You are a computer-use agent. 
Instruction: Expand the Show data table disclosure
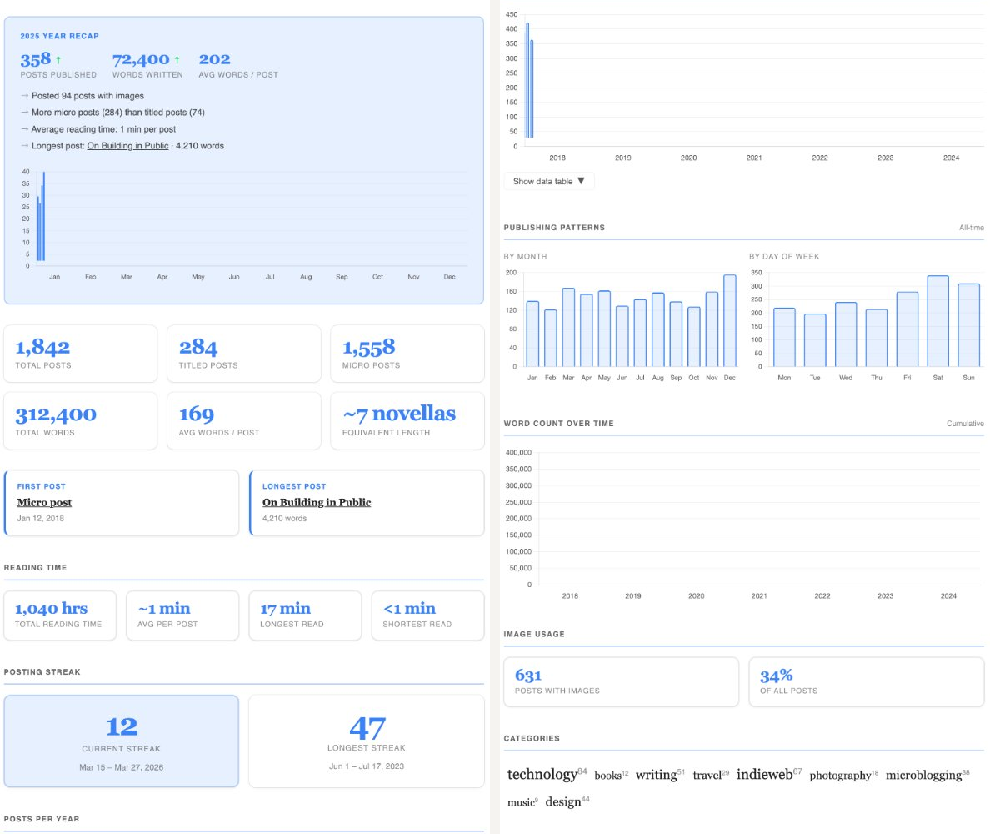tap(549, 181)
